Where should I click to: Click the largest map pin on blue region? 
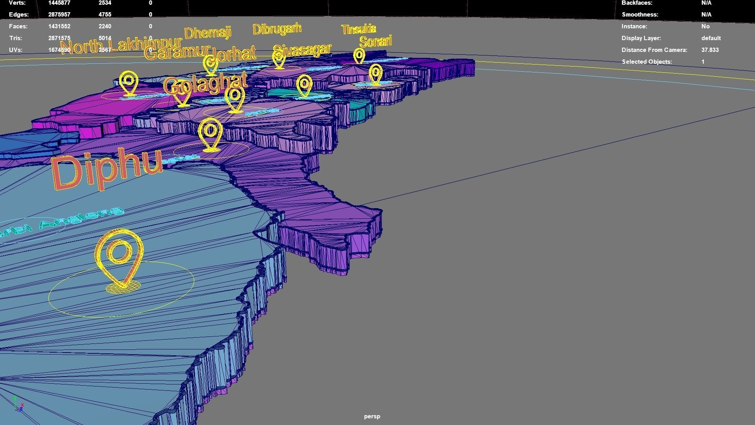click(x=119, y=258)
